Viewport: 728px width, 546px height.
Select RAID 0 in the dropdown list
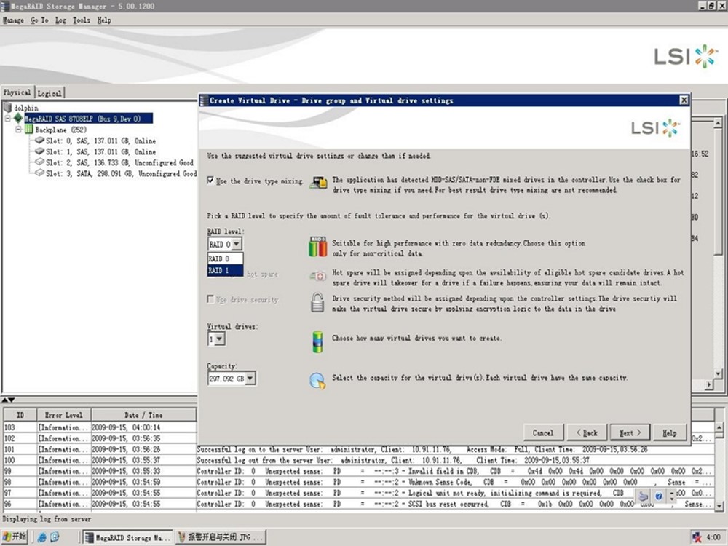225,258
